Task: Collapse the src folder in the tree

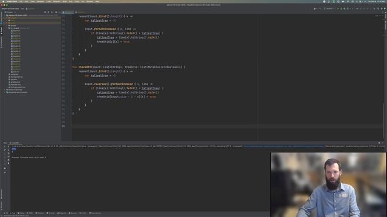Action: click(7, 28)
